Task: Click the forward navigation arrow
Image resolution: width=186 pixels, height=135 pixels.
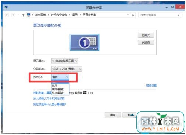Action: pyautogui.click(x=13, y=15)
